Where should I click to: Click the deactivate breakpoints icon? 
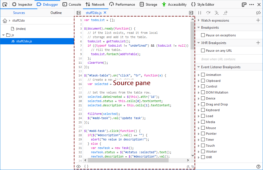(x=258, y=13)
